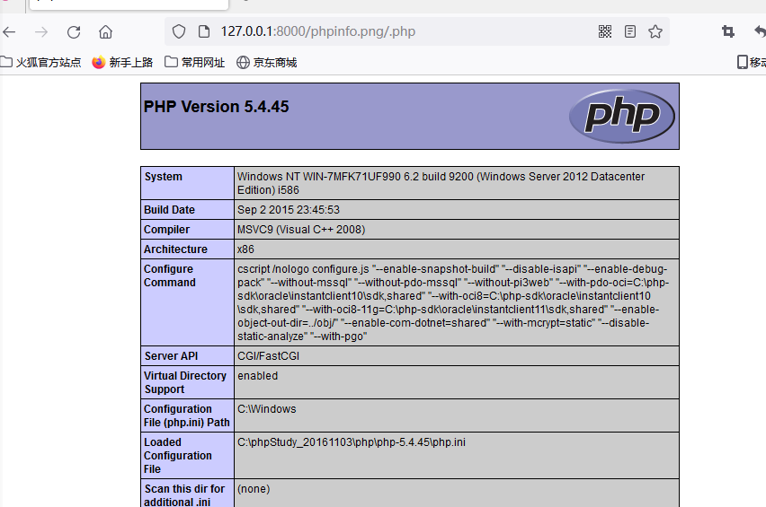Click the php.ini Path value C:\Windows
Viewport: 766px width, 507px height.
(x=267, y=409)
